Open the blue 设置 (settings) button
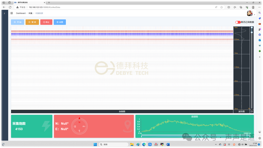The width and height of the screenshot is (263, 148). (x=60, y=22)
